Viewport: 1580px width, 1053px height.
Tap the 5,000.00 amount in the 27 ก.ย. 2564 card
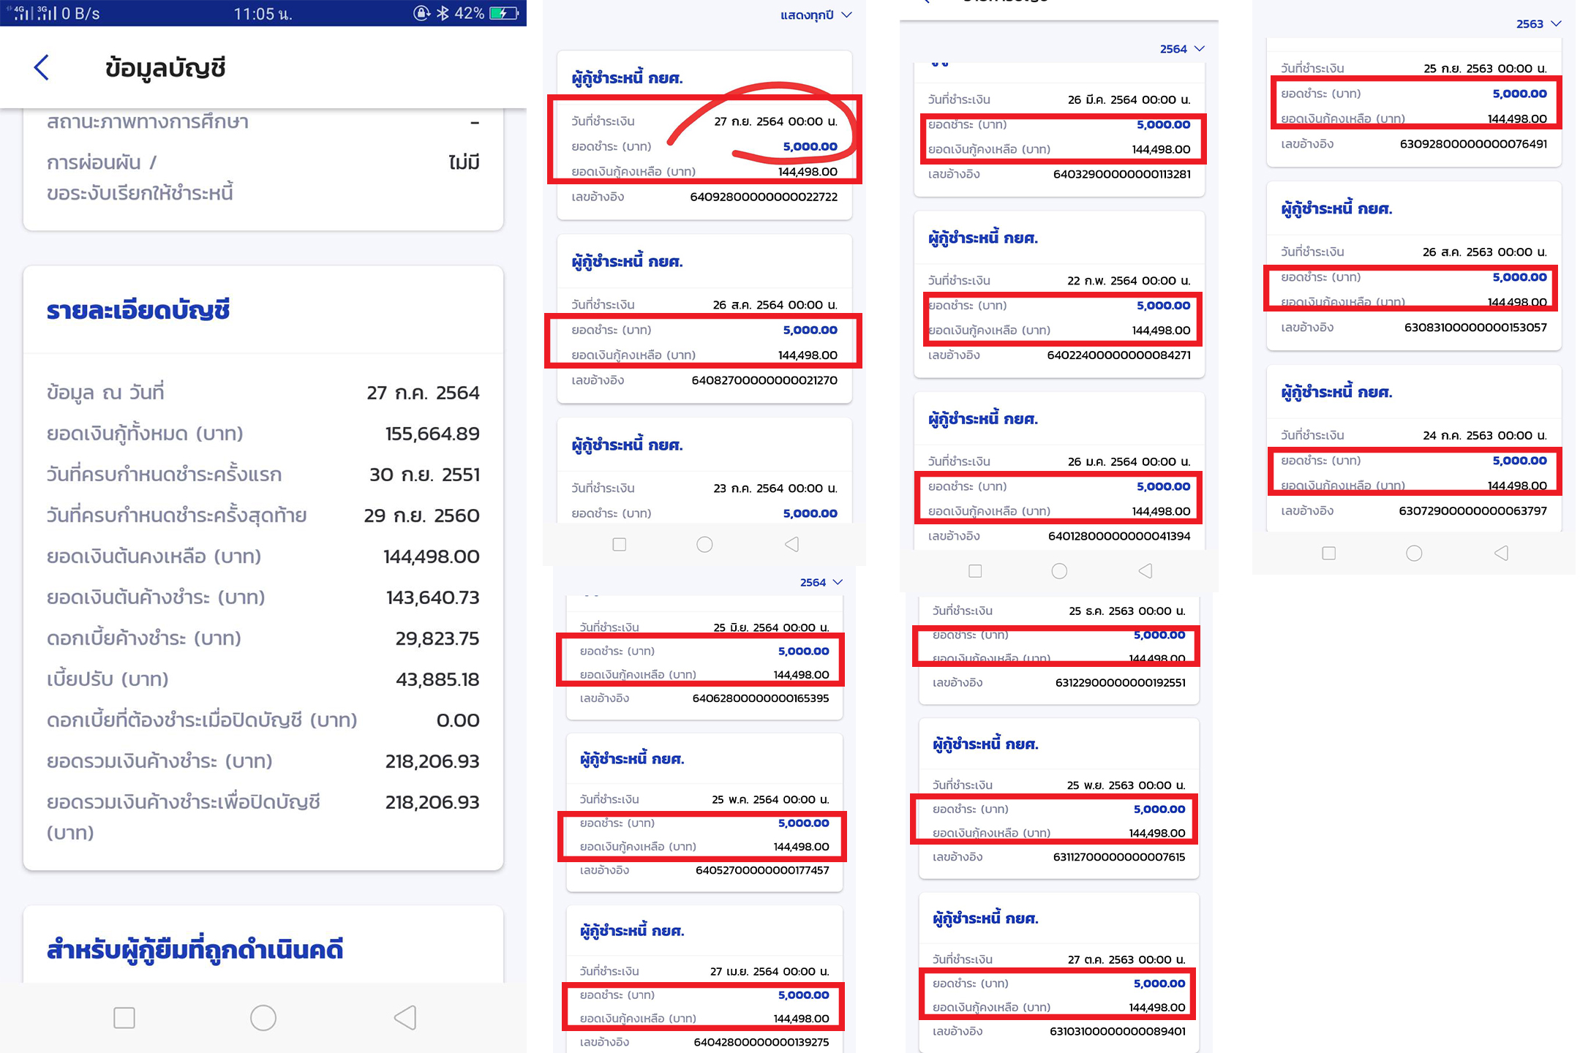[x=810, y=146]
